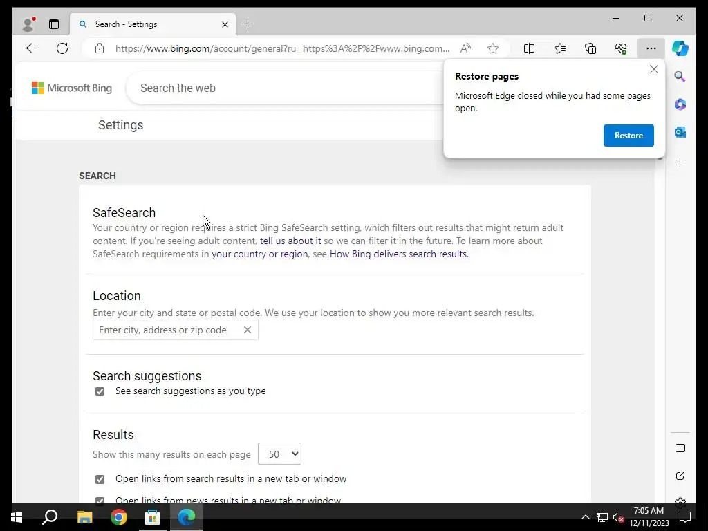Open Copilot sidebar icon
708x531 pixels.
(x=680, y=48)
